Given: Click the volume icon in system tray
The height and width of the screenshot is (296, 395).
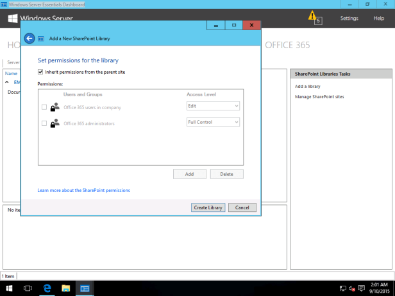Looking at the screenshot, I should 353,288.
